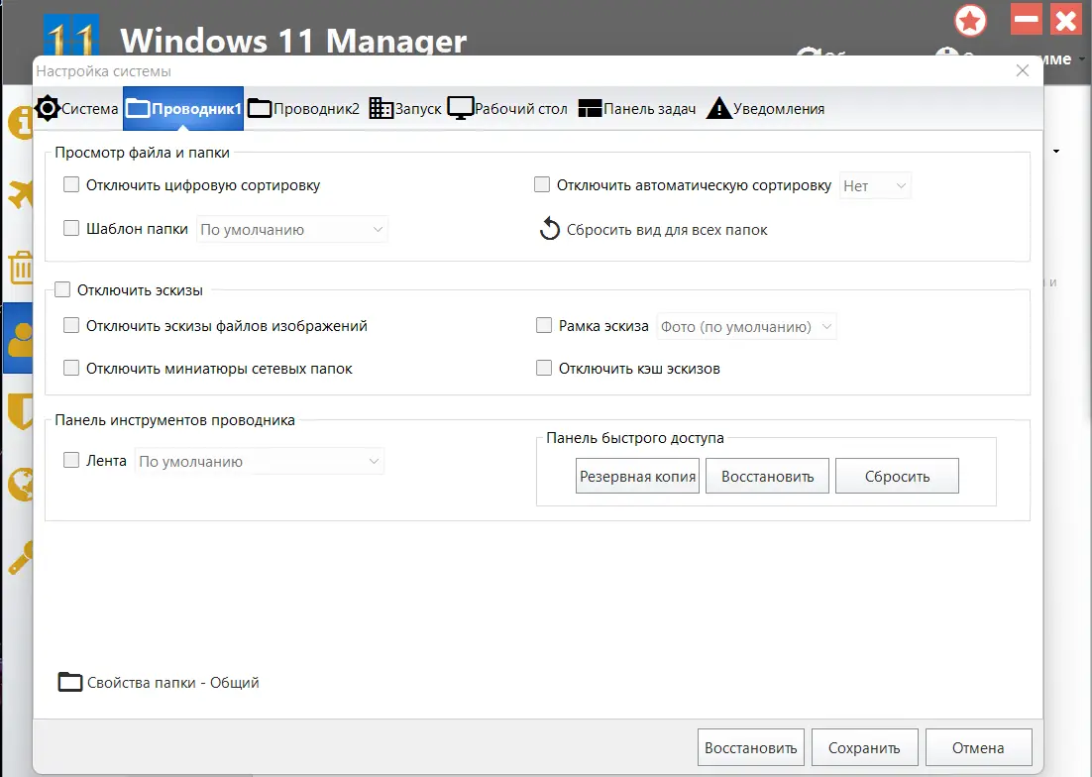Open the globe network sidebar icon

pyautogui.click(x=20, y=484)
